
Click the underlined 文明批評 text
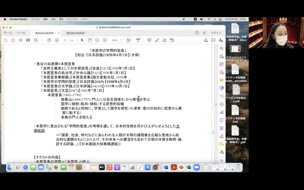coord(39,131)
